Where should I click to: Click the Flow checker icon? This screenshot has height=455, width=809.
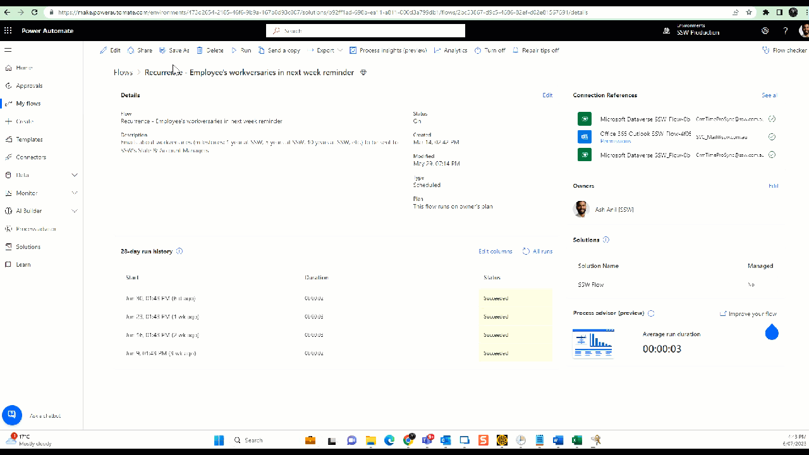click(767, 51)
